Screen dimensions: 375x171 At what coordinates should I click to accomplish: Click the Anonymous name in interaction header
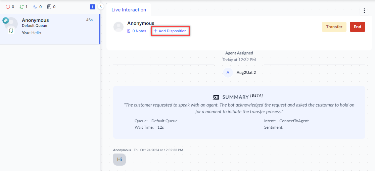coord(141,23)
